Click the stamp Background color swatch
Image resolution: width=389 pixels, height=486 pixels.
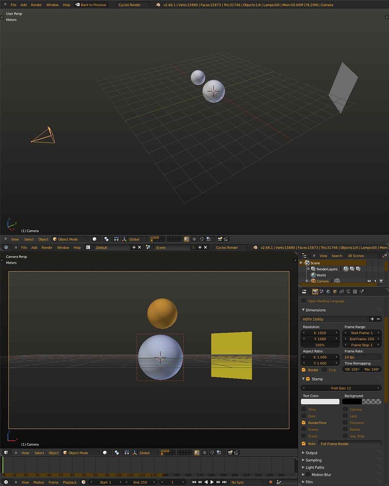362,402
